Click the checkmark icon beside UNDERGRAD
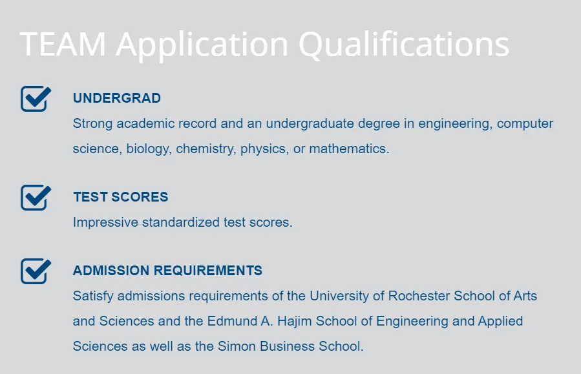This screenshot has width=581, height=374. tap(36, 98)
